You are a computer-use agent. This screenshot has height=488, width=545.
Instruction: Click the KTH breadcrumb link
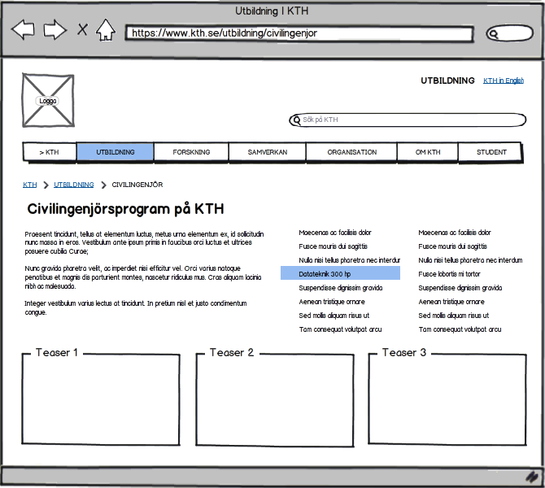pyautogui.click(x=29, y=185)
